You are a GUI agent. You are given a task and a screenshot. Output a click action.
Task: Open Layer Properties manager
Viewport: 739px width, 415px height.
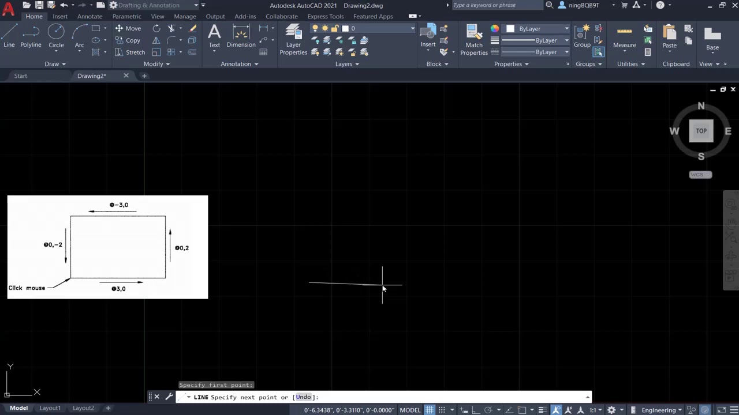(293, 39)
